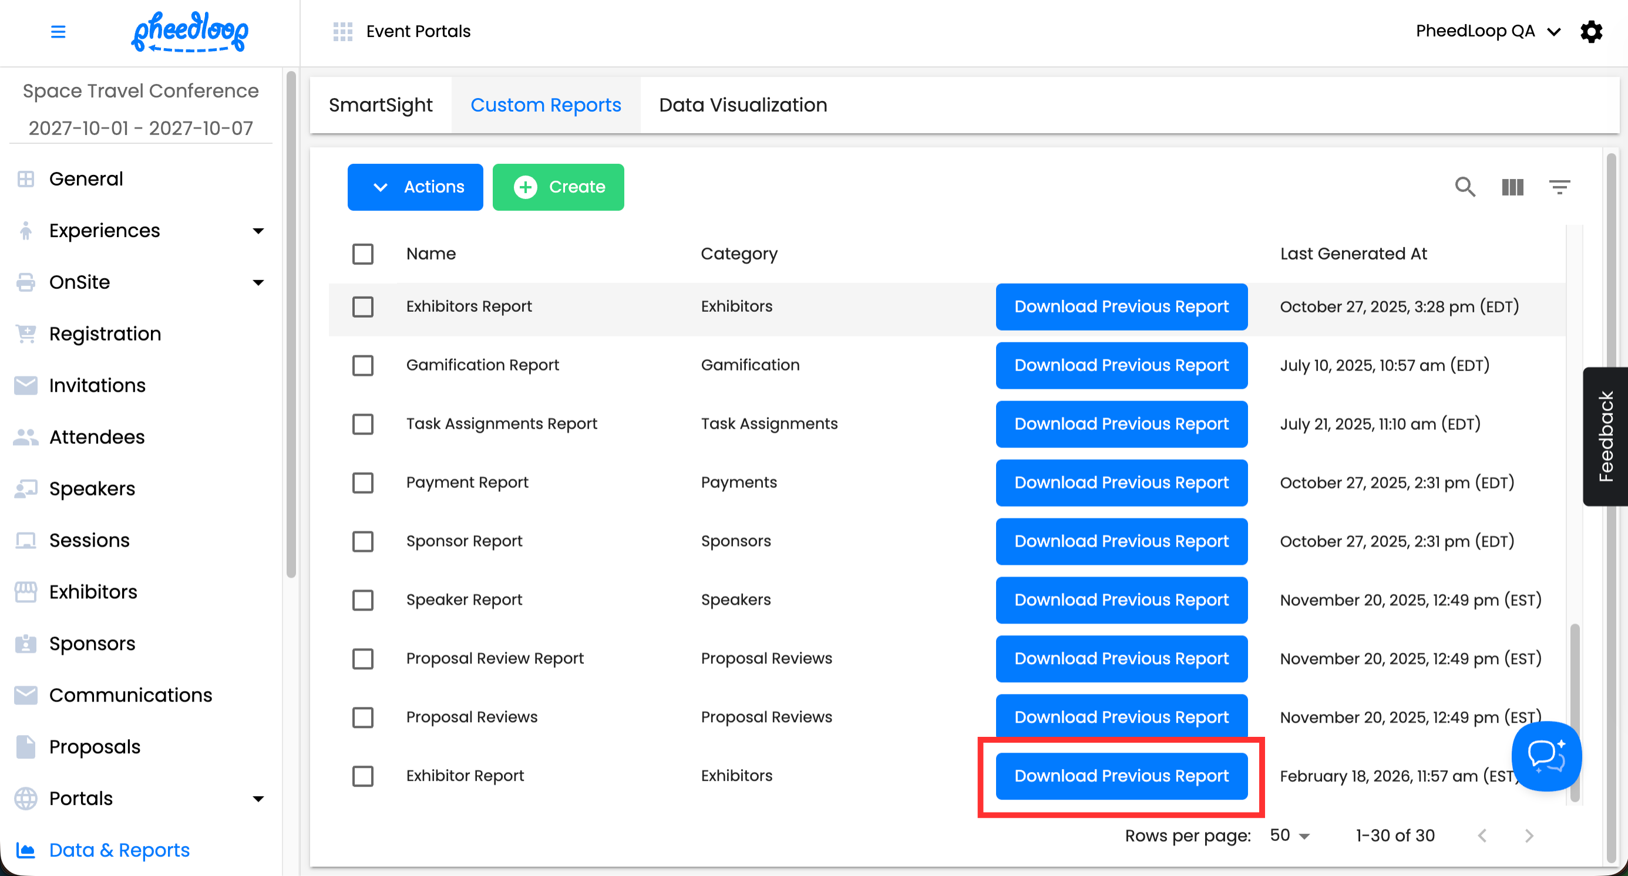Click the hamburger menu icon
Viewport: 1628px width, 876px height.
(x=58, y=31)
